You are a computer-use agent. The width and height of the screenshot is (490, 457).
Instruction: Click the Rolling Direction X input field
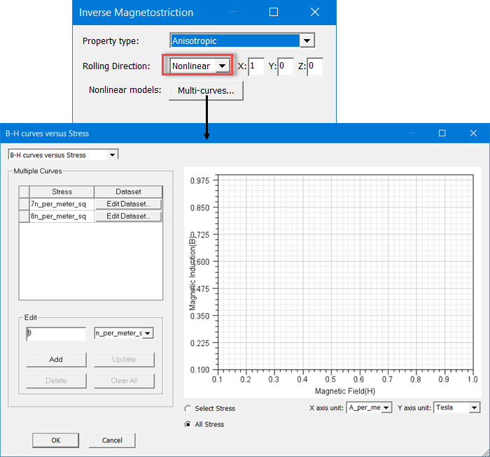pyautogui.click(x=256, y=66)
